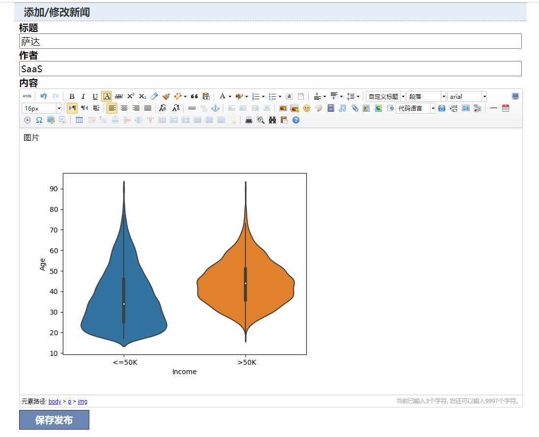Open the multiple image upload dialog

click(295, 108)
